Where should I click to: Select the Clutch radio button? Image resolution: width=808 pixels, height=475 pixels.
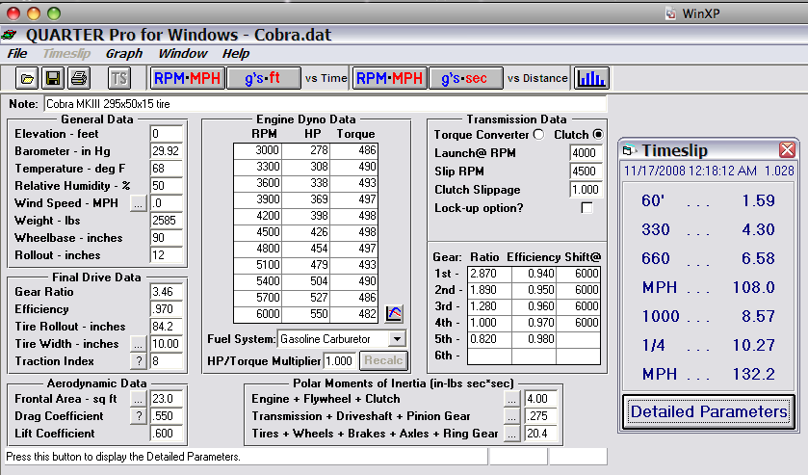point(598,134)
